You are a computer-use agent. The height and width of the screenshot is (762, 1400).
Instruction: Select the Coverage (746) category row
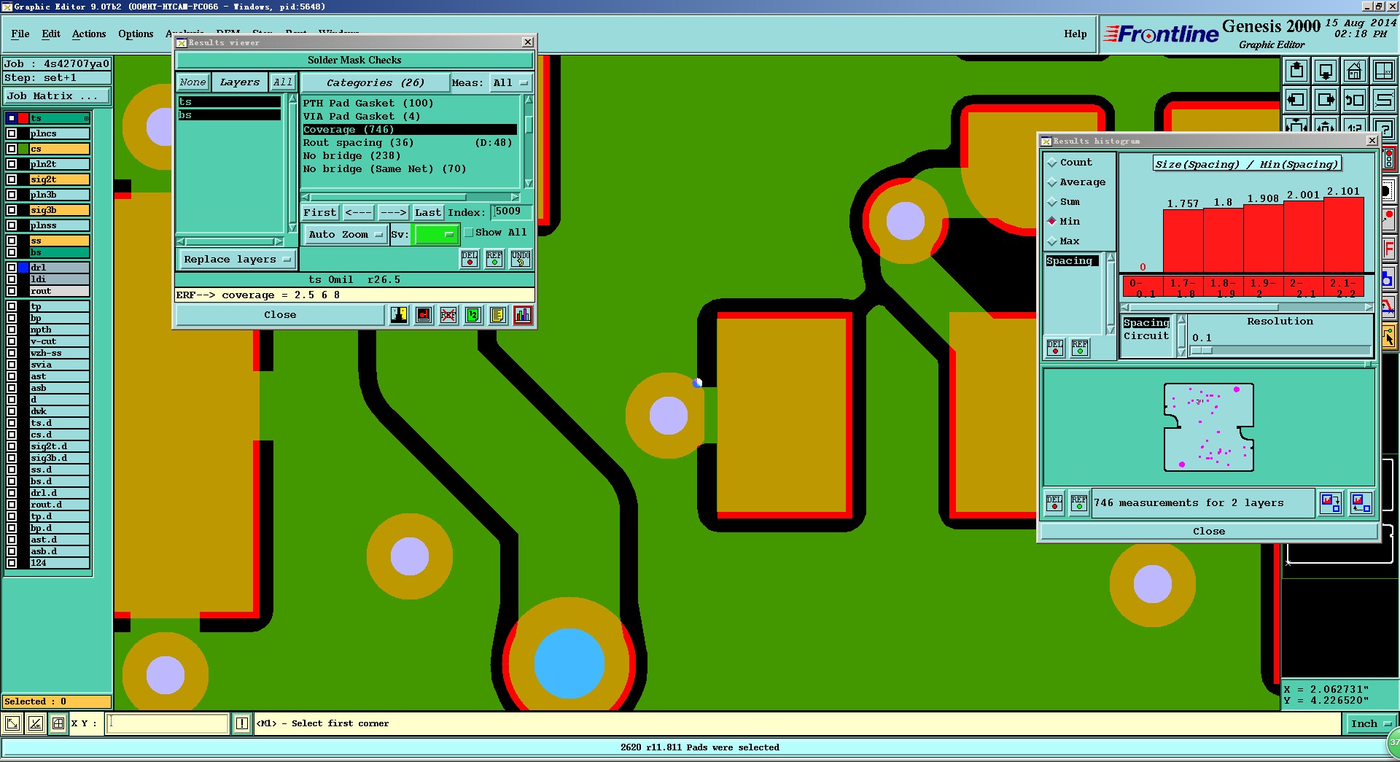point(410,130)
